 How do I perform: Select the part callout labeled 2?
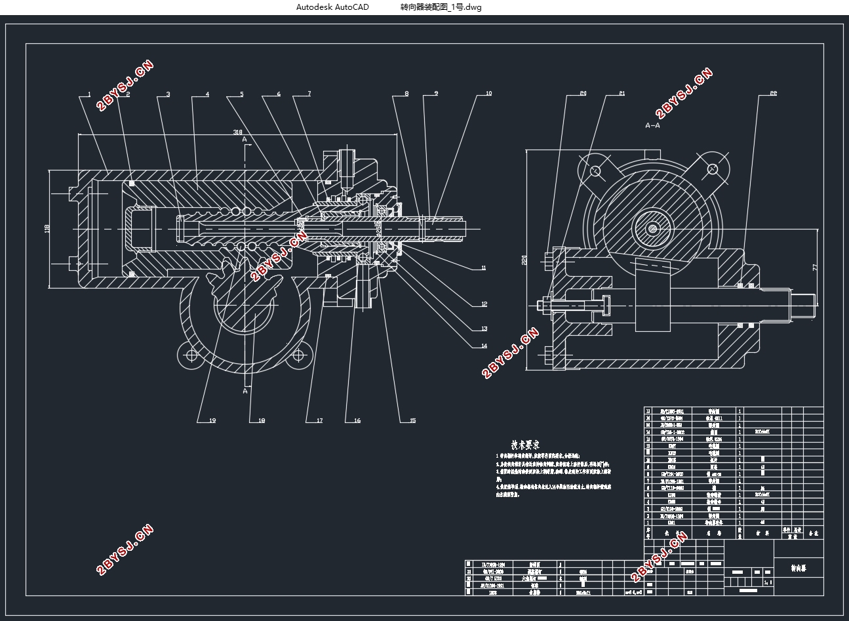(128, 94)
